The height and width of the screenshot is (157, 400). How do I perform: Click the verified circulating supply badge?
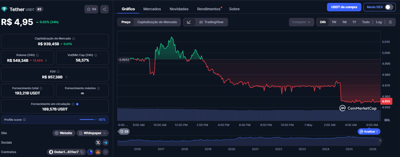(77, 104)
